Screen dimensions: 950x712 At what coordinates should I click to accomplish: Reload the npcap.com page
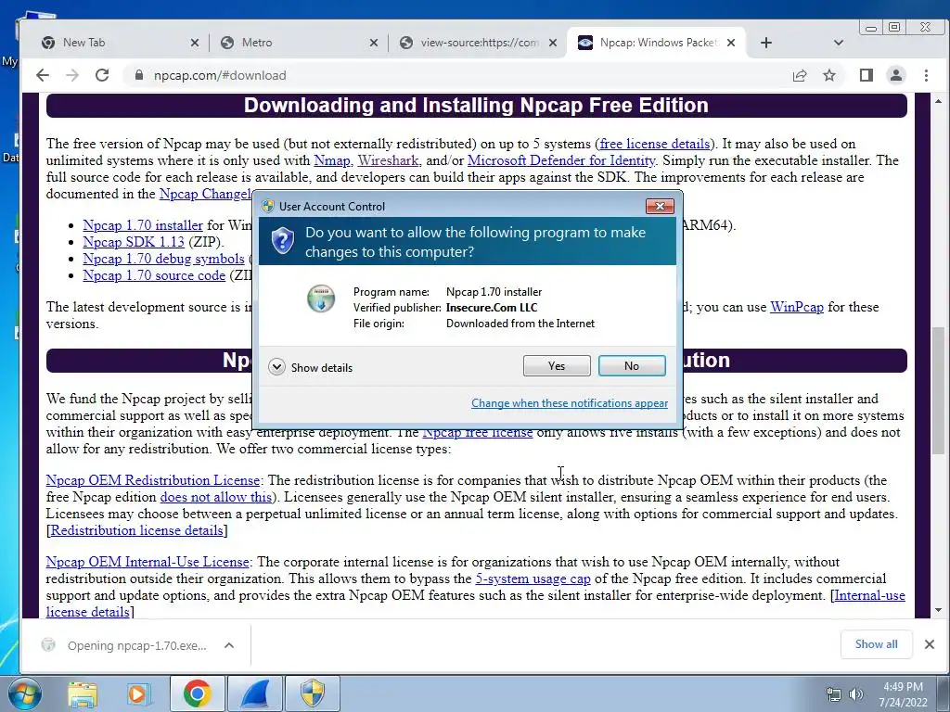pyautogui.click(x=102, y=75)
